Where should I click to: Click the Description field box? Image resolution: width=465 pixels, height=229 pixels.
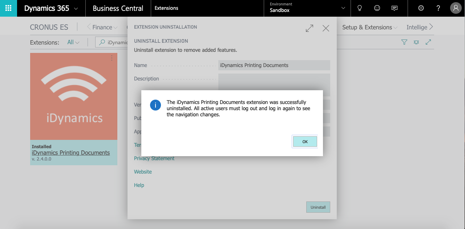click(x=274, y=82)
